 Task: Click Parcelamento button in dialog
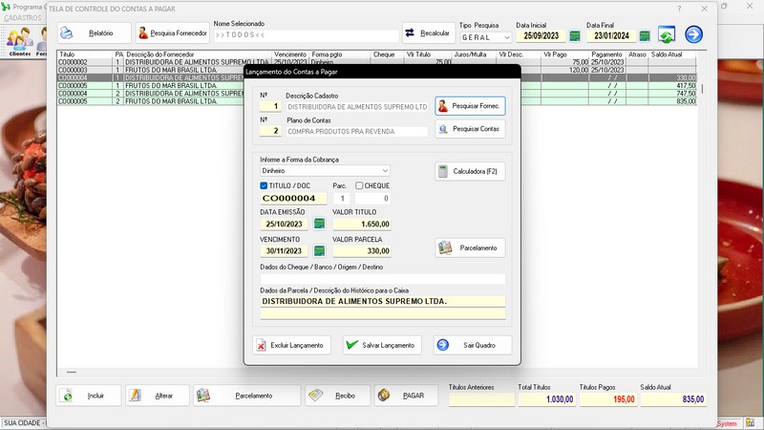[x=470, y=247]
